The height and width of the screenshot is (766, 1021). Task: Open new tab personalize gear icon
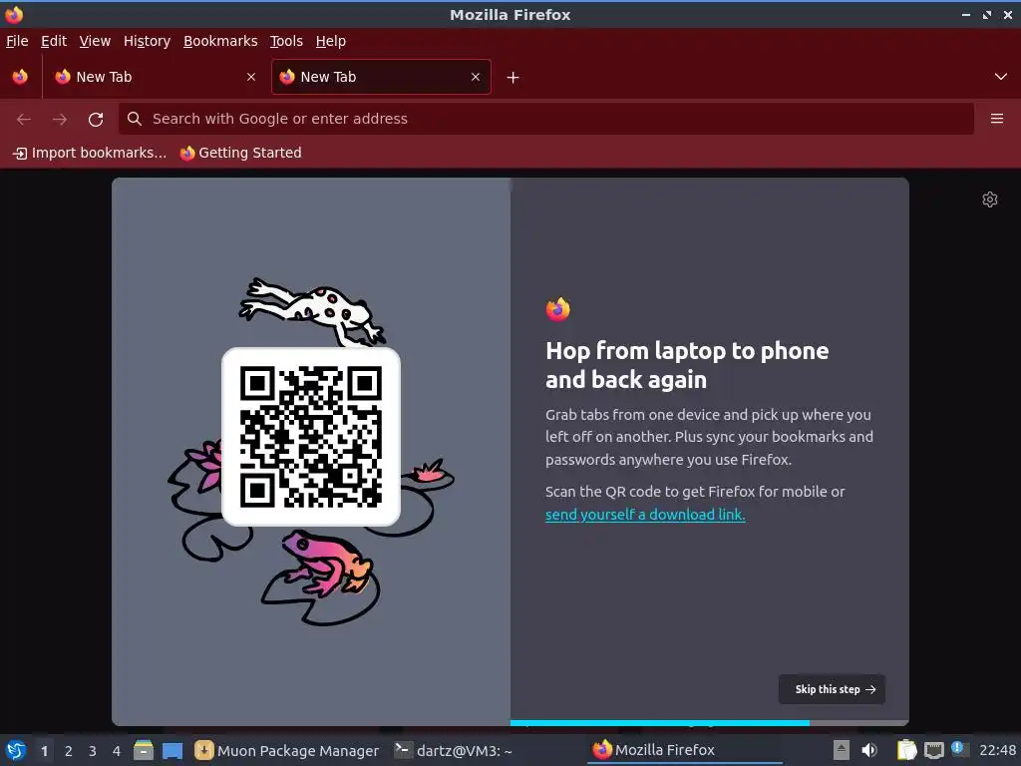(990, 199)
